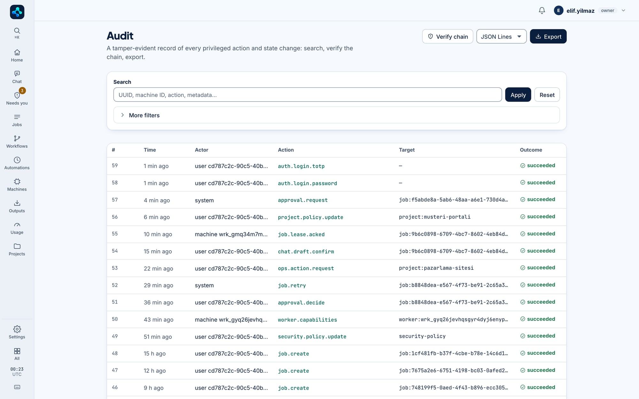Click the auth.login.password action
The image size is (639, 399).
pyautogui.click(x=307, y=183)
